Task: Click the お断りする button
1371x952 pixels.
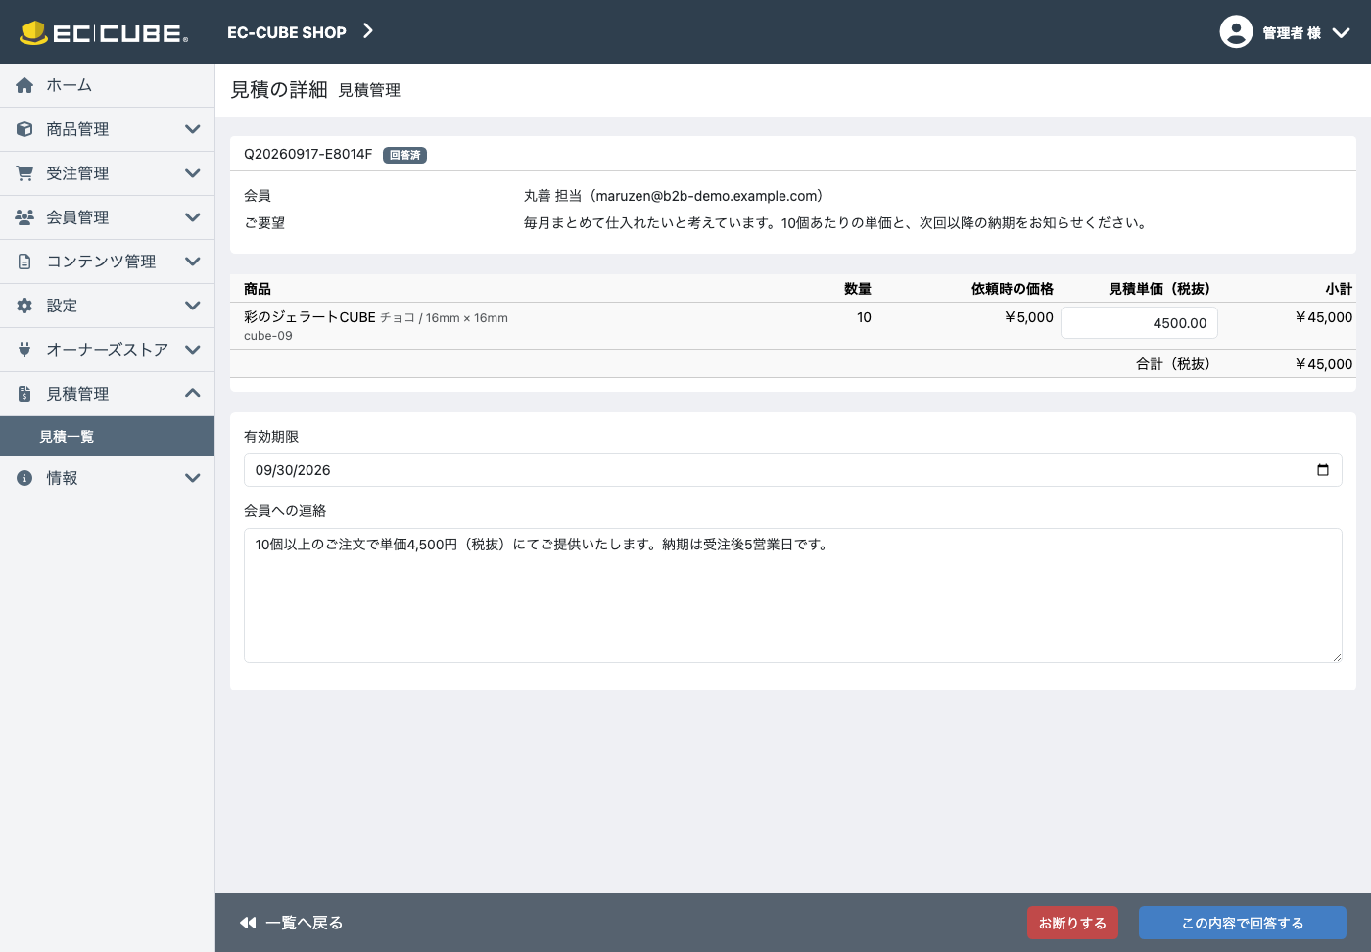Action: (1072, 923)
